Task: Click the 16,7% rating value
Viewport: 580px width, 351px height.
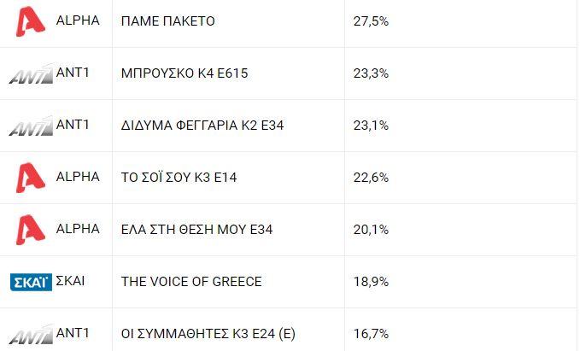Action: point(371,334)
